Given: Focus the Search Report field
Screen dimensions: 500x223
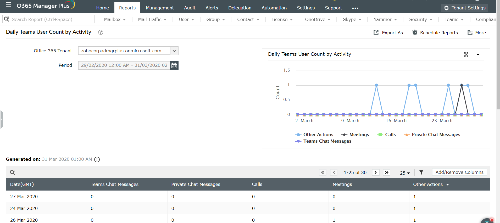Looking at the screenshot, I should [x=49, y=19].
